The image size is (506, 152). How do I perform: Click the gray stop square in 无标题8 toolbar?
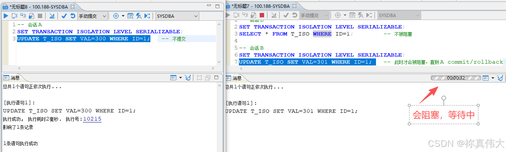pos(40,16)
